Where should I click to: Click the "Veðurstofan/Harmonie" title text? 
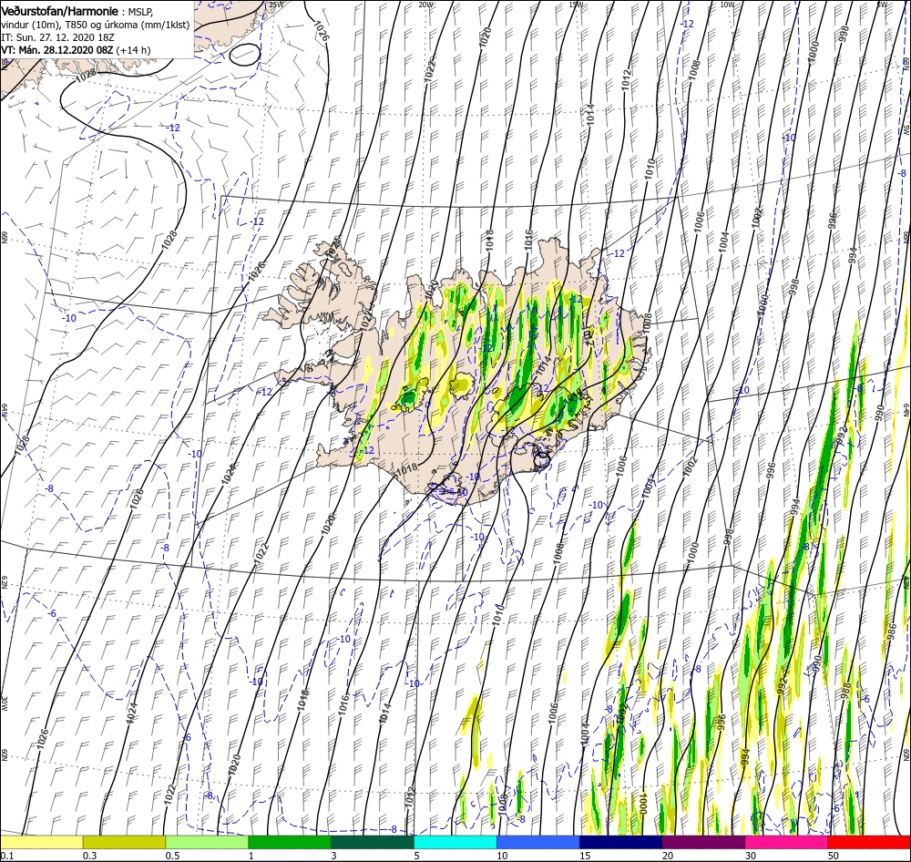[x=61, y=11]
